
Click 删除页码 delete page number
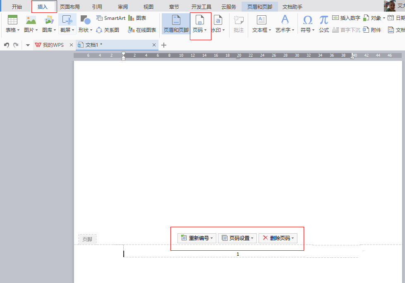[x=278, y=238]
